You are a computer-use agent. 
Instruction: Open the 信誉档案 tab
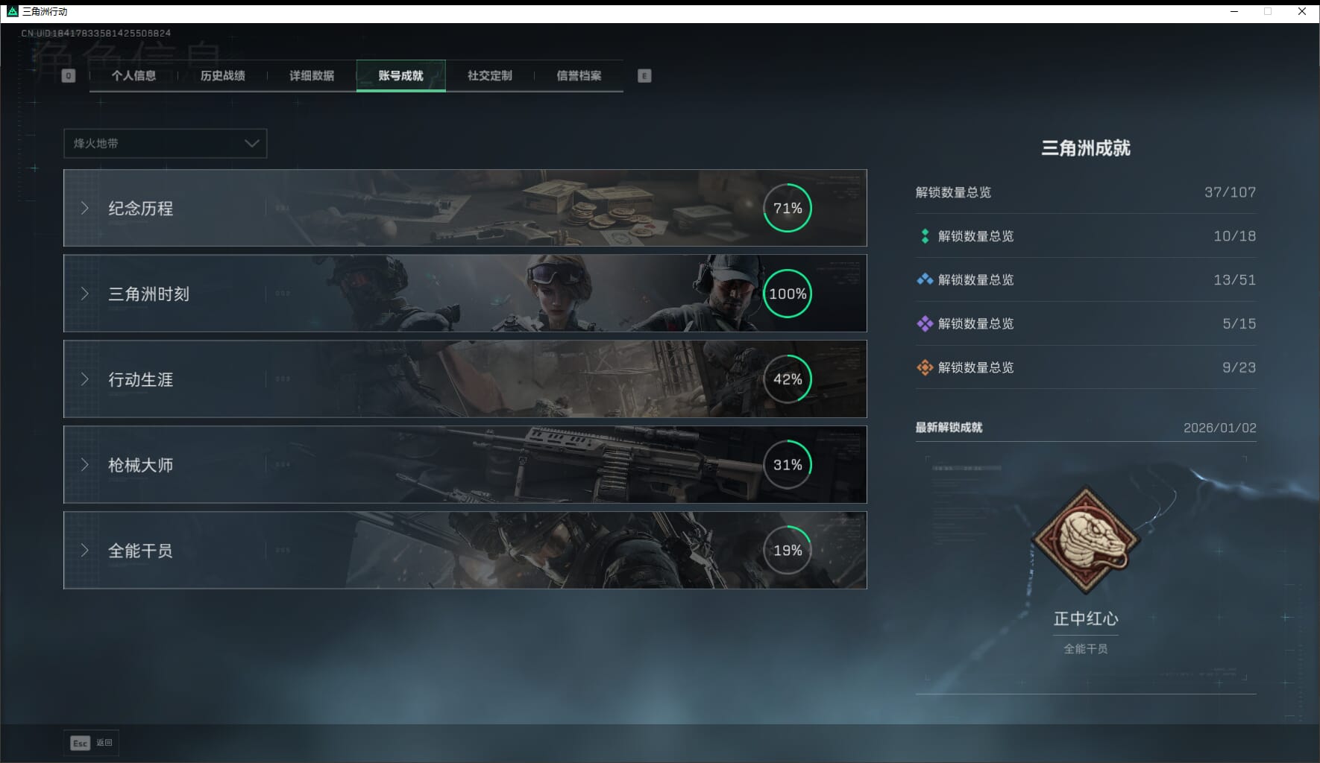(x=579, y=75)
